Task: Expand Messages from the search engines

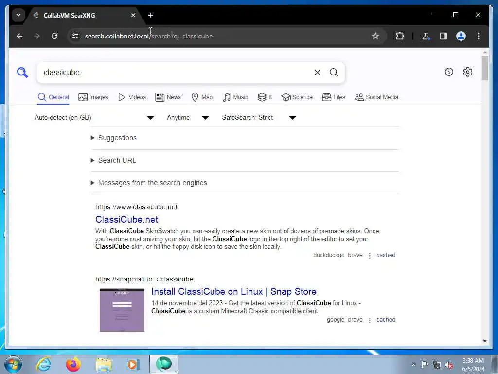Action: pos(149,183)
